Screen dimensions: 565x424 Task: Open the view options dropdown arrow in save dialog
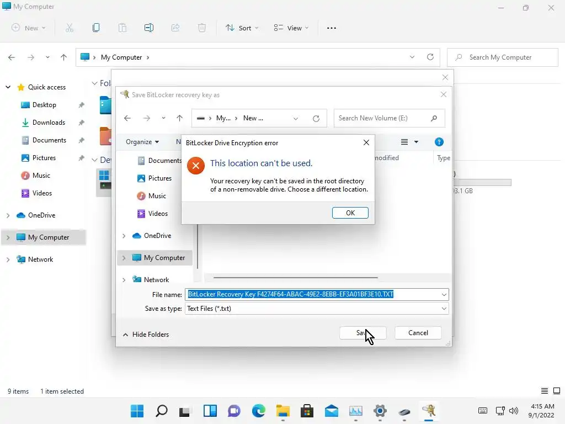(x=416, y=142)
